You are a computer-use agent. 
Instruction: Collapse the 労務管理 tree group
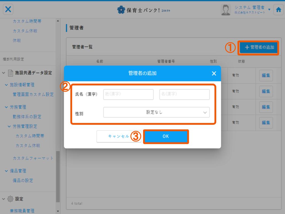[x=6, y=107]
